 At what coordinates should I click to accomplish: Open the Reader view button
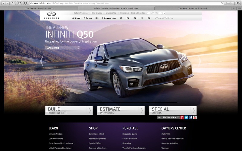coord(229,3)
